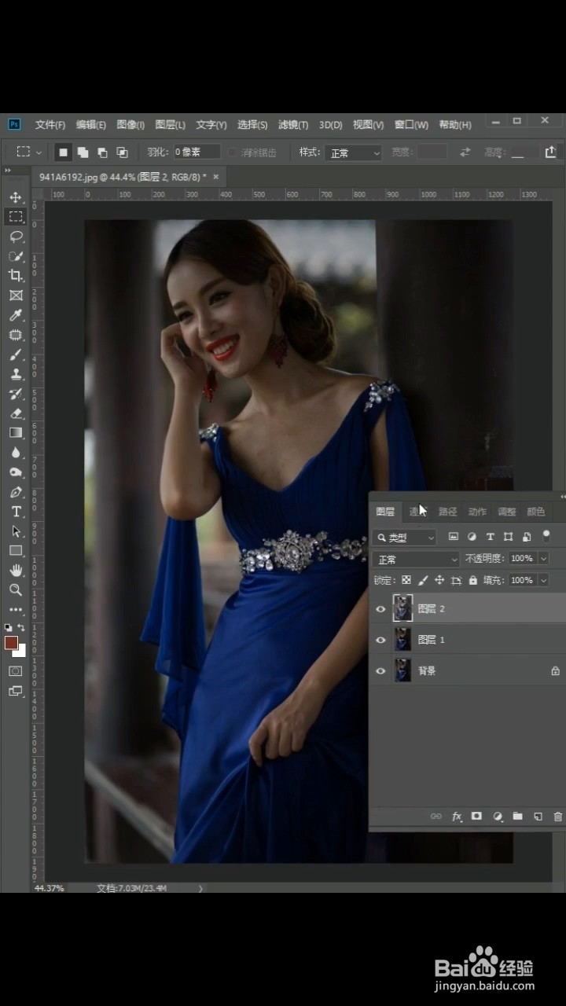This screenshot has height=1006, width=566.
Task: Click the white background color swatch
Action: click(x=21, y=652)
